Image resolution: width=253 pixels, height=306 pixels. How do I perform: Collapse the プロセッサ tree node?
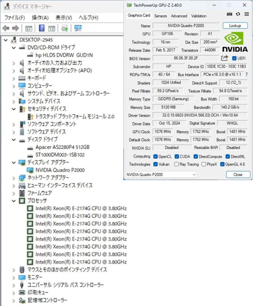click(14, 201)
